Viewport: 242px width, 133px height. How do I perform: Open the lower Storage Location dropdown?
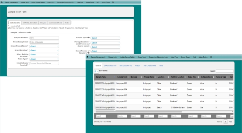click(x=105, y=47)
